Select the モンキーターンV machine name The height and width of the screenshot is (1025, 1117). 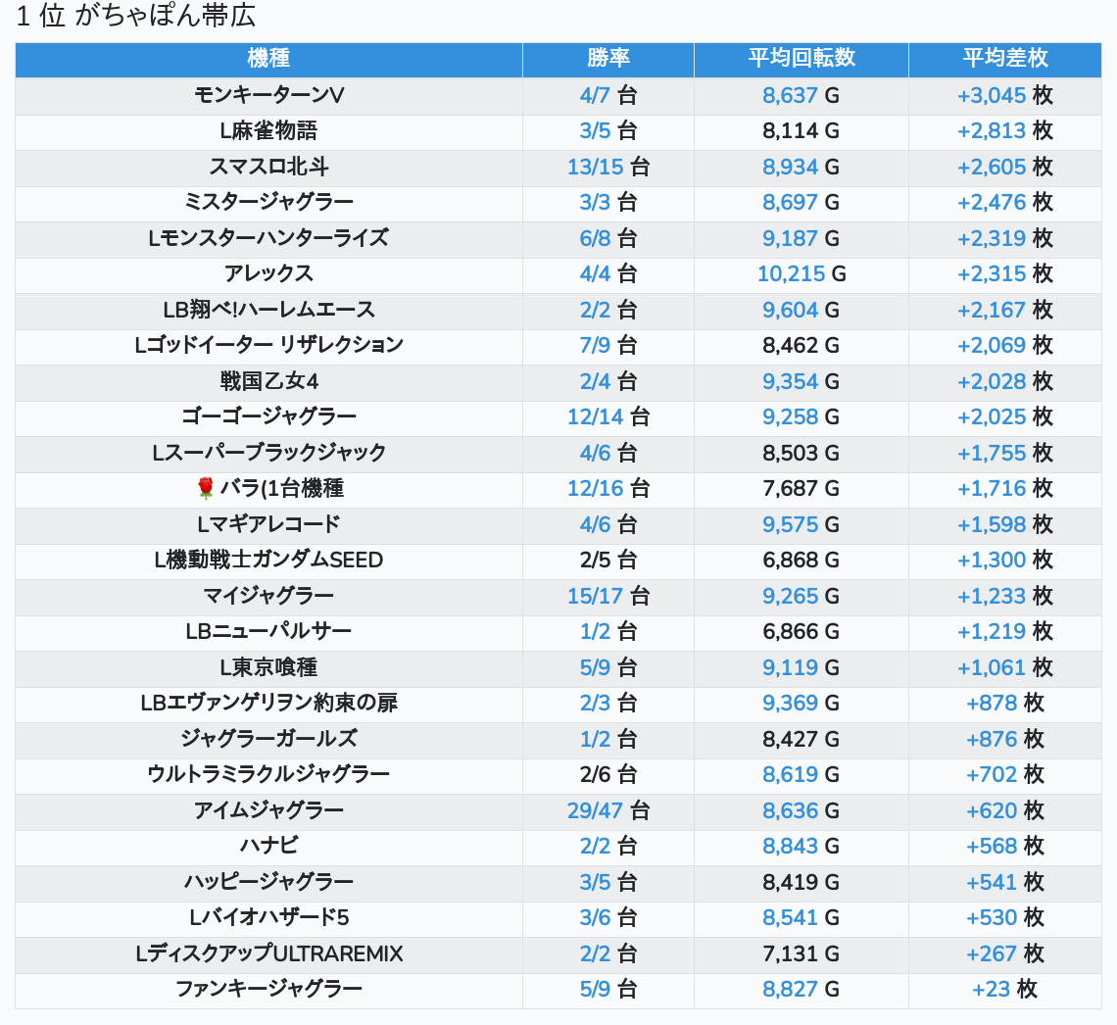tap(268, 95)
